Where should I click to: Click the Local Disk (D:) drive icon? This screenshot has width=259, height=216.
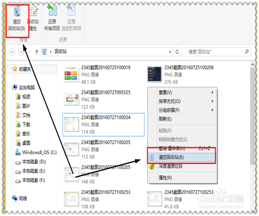[x=18, y=162]
